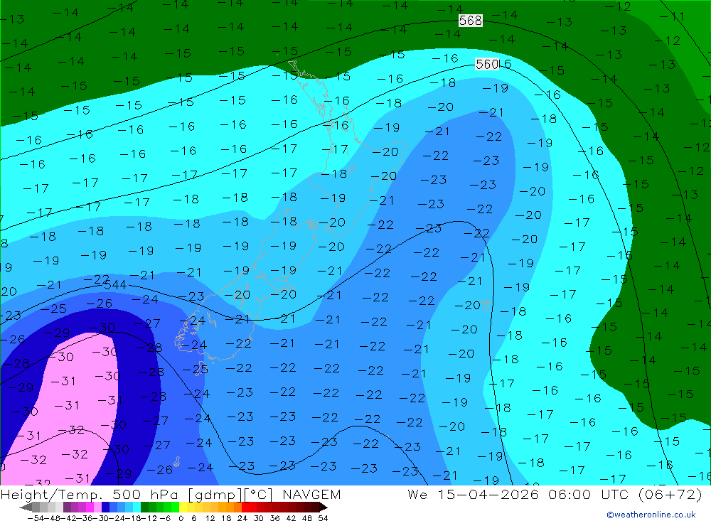The width and height of the screenshot is (711, 521).
Task: Click the (06+72) forecast hour text
Action: pyautogui.click(x=670, y=494)
